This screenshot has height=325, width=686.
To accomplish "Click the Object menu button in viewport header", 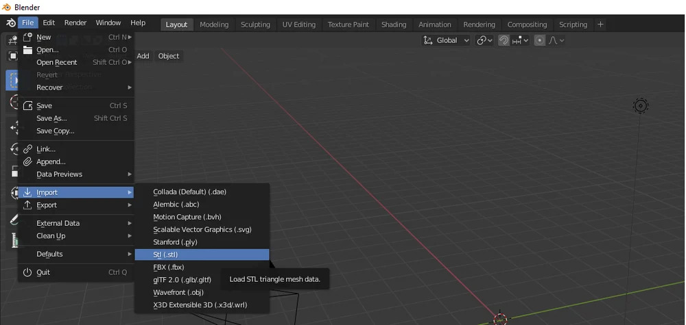I will (169, 56).
